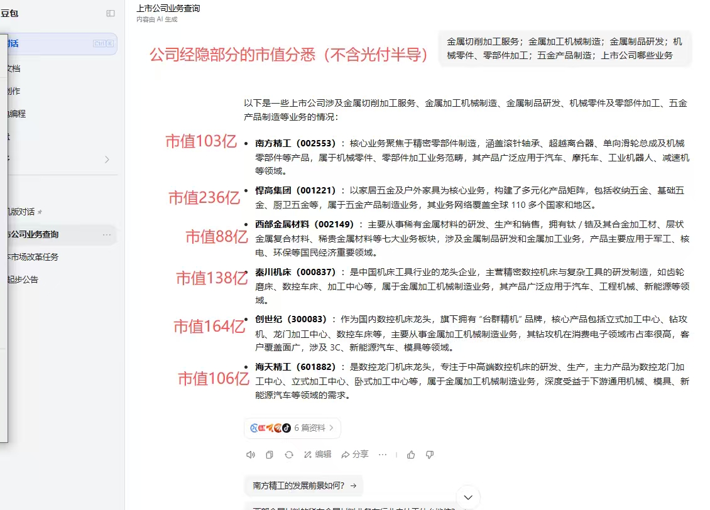Copy the response with the copy icon
Viewport: 710px width, 510px height.
coord(270,455)
